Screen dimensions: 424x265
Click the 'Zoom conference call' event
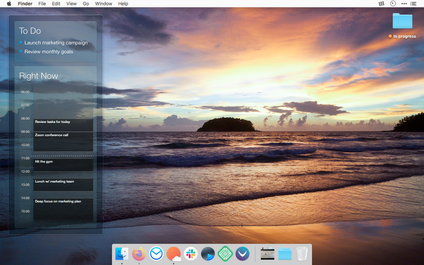(x=63, y=142)
